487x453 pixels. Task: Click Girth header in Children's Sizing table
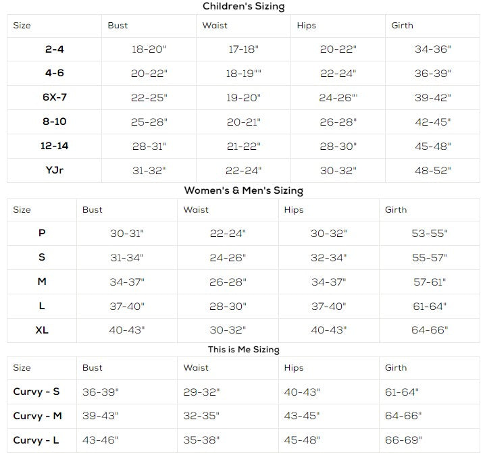point(402,26)
